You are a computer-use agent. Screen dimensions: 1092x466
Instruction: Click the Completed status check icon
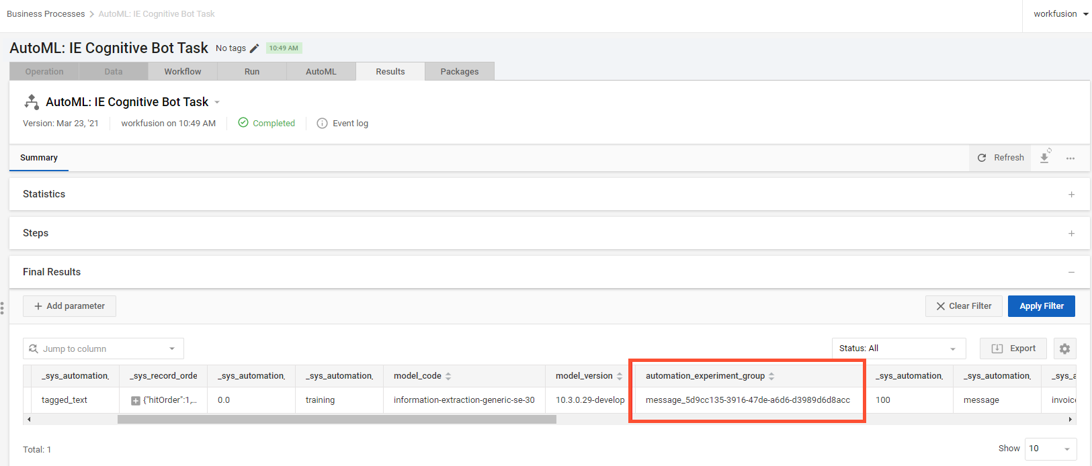click(x=243, y=123)
